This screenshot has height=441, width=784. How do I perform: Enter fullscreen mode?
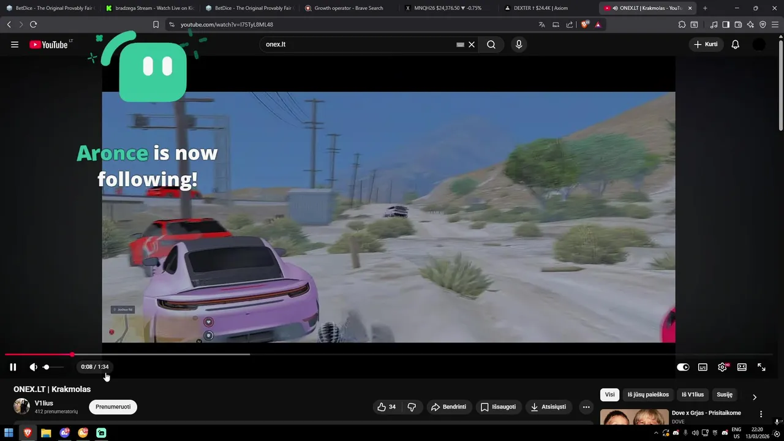(761, 367)
